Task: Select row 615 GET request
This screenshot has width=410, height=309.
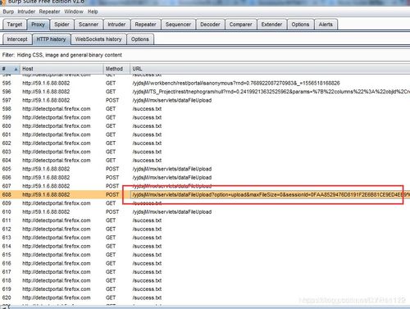Action: tap(205, 255)
